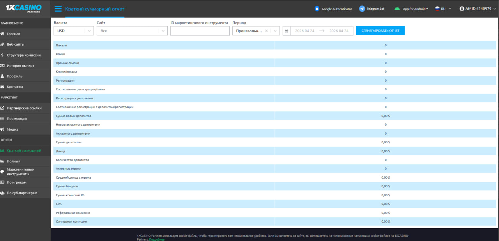Image resolution: width=499 pixels, height=241 pixels.
Task: Select Промокоды in the sidebar
Action: pos(17,119)
